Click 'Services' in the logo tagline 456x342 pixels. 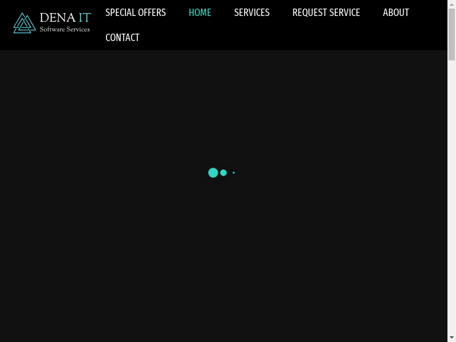[79, 29]
